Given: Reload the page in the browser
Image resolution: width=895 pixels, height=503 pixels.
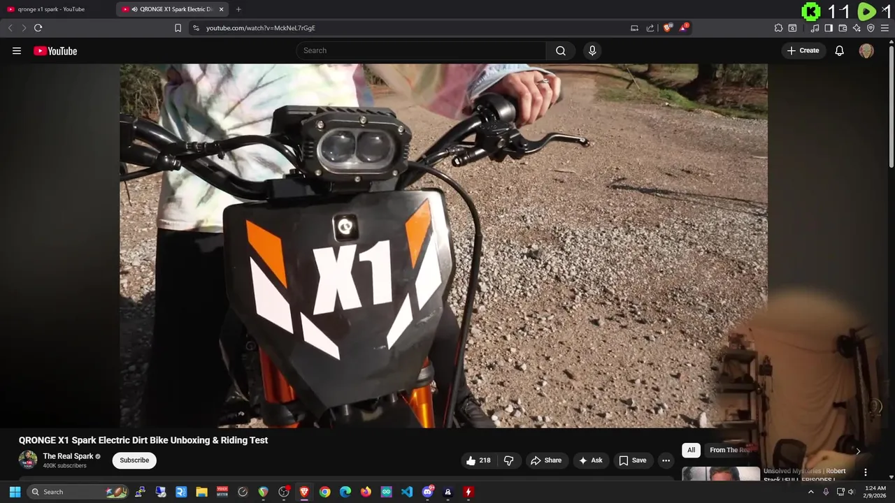Looking at the screenshot, I should pyautogui.click(x=38, y=28).
